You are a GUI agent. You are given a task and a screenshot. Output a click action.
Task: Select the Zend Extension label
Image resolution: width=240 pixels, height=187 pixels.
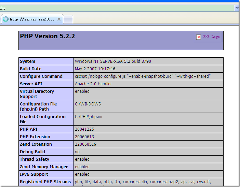(36, 144)
